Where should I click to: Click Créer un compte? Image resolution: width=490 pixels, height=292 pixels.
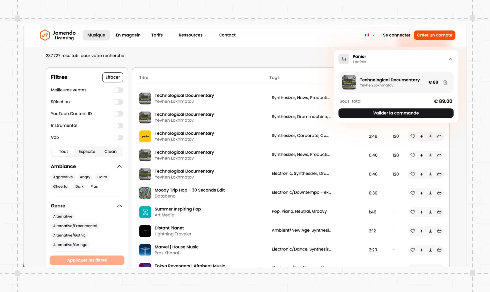pyautogui.click(x=434, y=35)
